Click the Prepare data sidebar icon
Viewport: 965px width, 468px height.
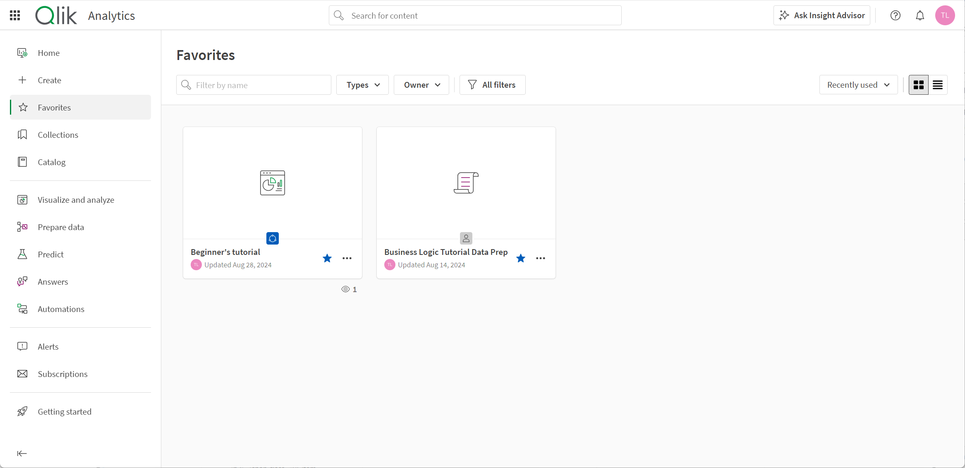tap(22, 227)
